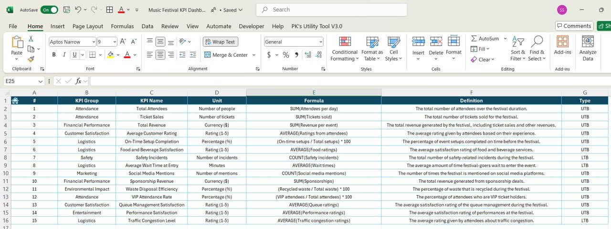The width and height of the screenshot is (611, 229).
Task: Click the Insert Function fx icon
Action: [x=79, y=81]
